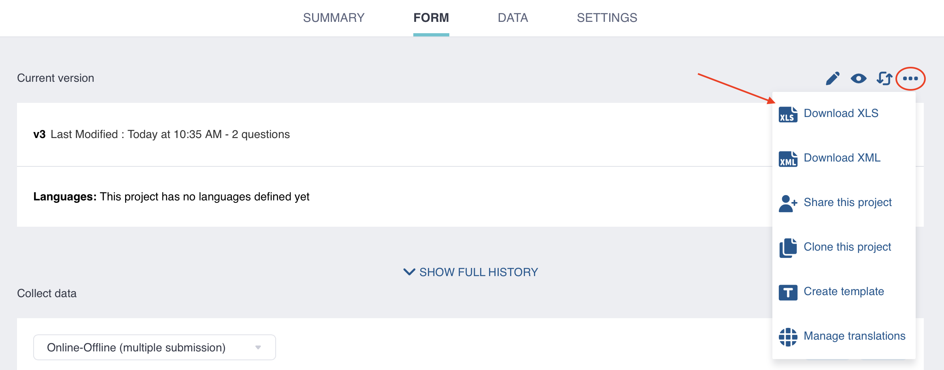The image size is (944, 370).
Task: Switch to the Summary tab
Action: click(334, 18)
